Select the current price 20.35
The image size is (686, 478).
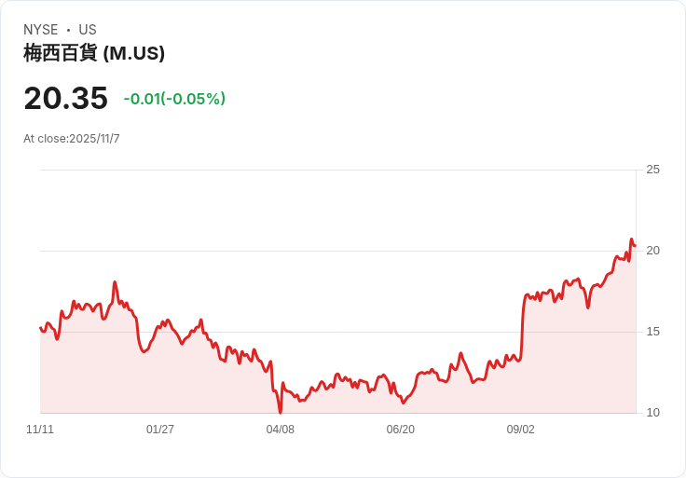(x=65, y=98)
